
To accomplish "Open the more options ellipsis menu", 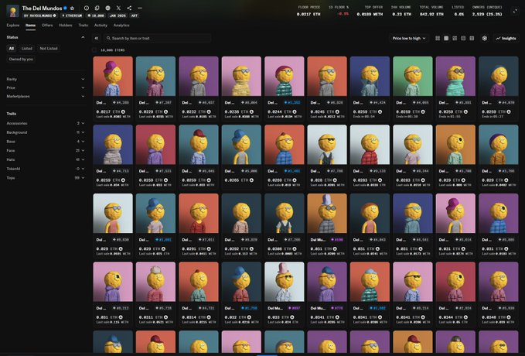I will click(x=140, y=8).
